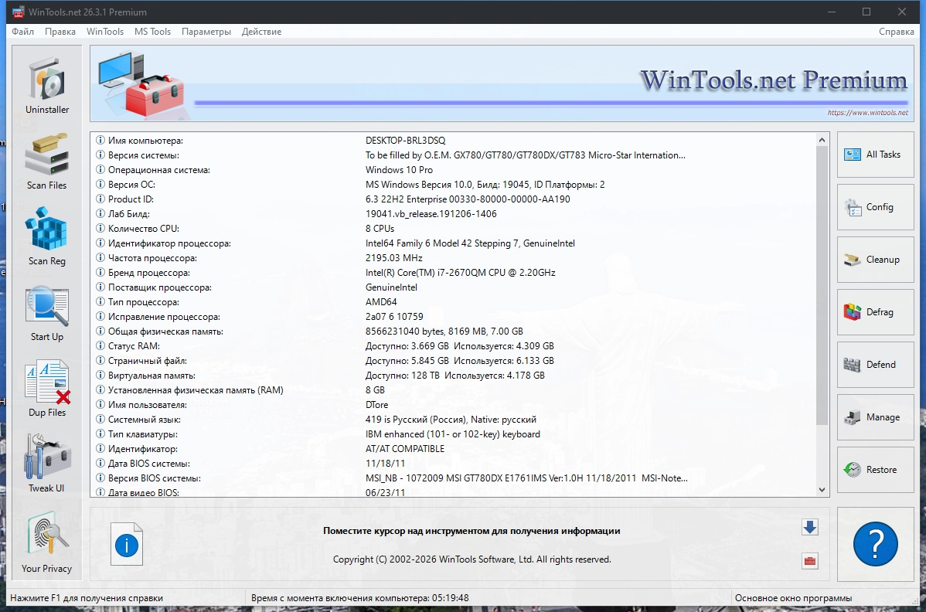Screen dimensions: 926x612
Task: Open the Действие menu
Action: pyautogui.click(x=261, y=32)
